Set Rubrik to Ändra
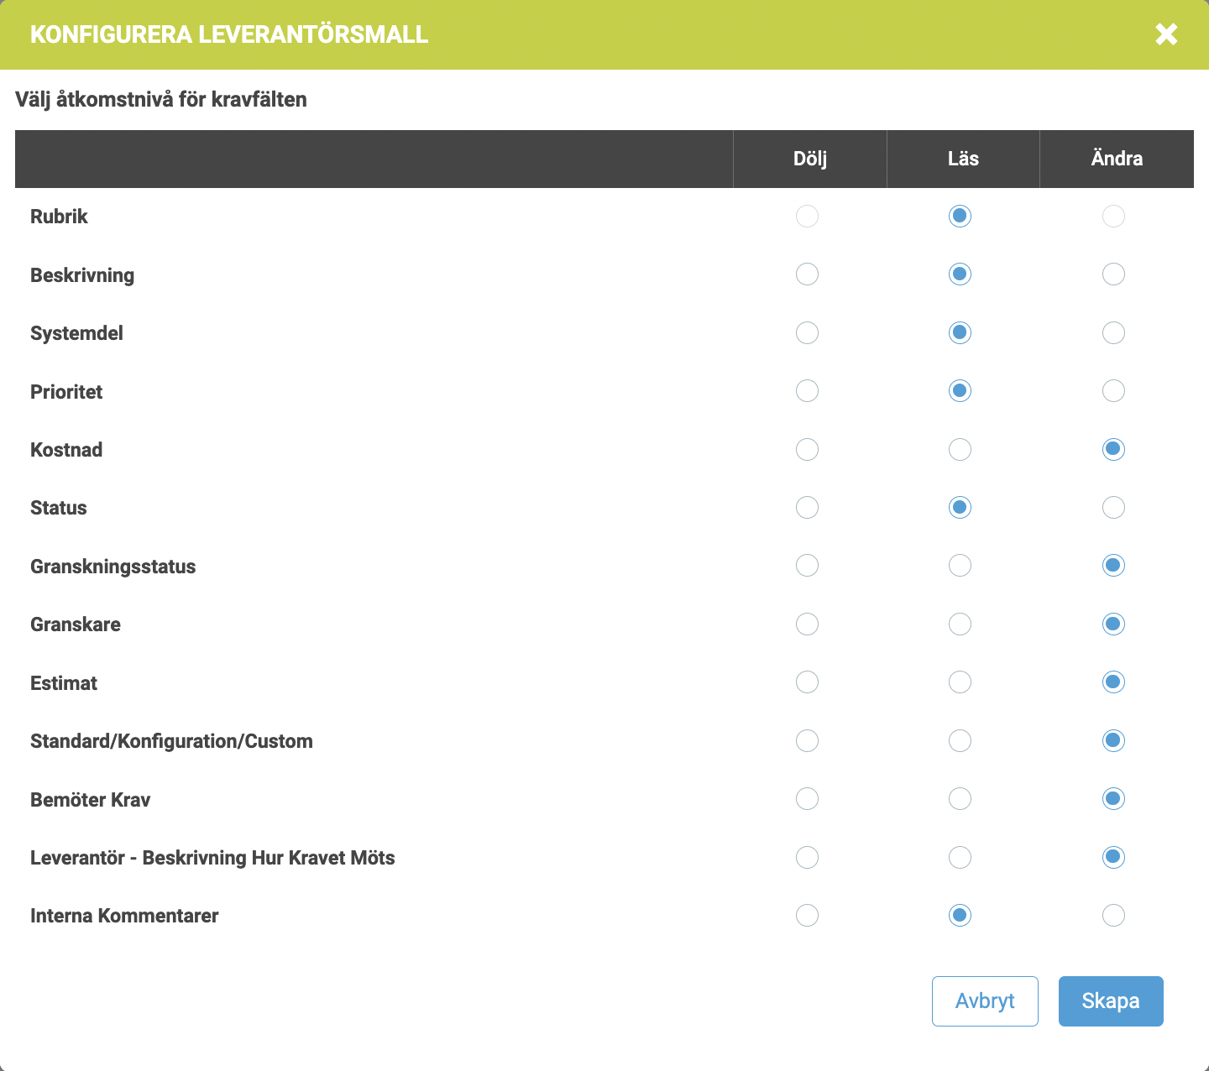Image resolution: width=1209 pixels, height=1071 pixels. (1113, 217)
